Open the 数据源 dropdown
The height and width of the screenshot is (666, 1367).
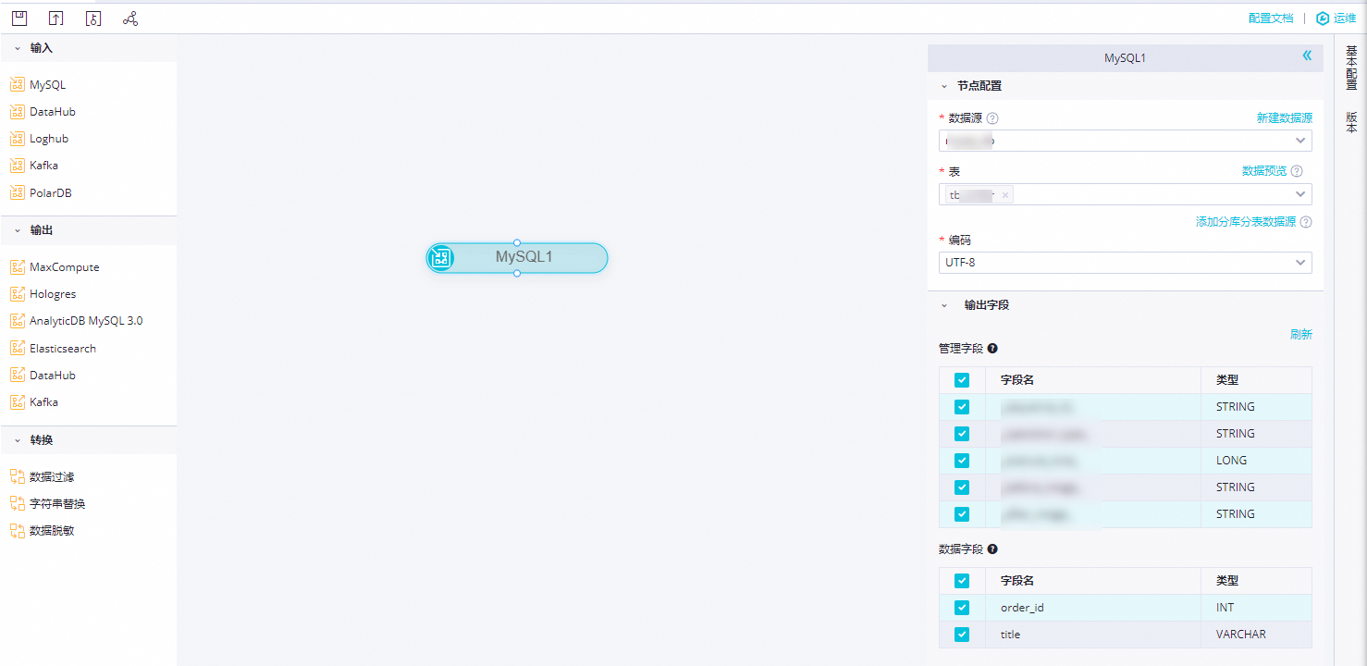pyautogui.click(x=1125, y=141)
